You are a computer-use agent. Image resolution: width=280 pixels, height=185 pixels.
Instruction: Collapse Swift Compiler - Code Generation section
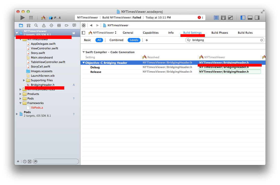coord(84,52)
